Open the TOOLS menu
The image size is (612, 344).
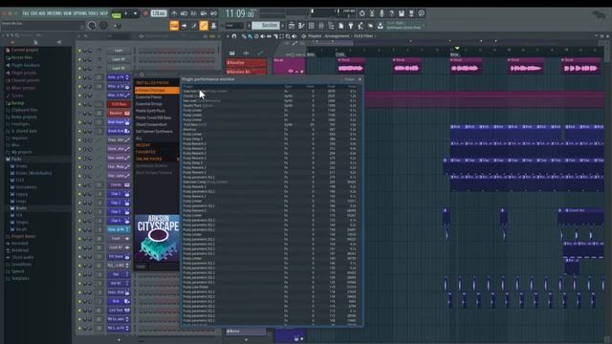(x=93, y=13)
